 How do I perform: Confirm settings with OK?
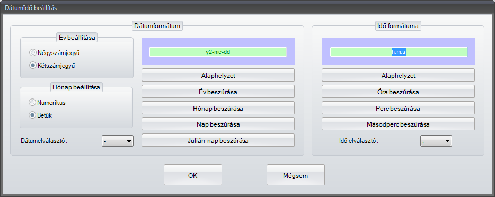click(x=192, y=175)
